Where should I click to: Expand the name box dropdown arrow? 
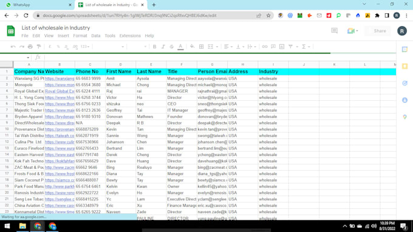click(x=28, y=58)
